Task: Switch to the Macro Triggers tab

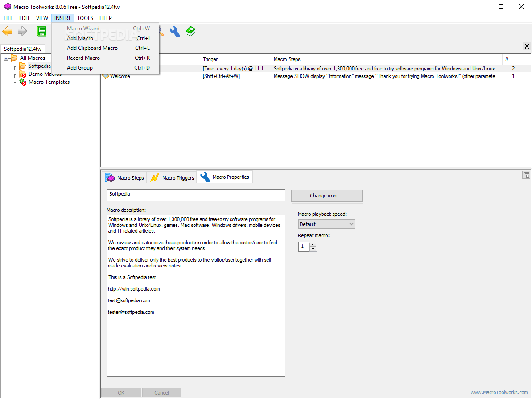Action: click(173, 177)
